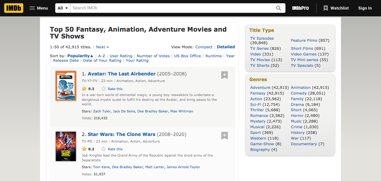Rate Avatar using the empty star
The height and width of the screenshot is (181, 381).
[104, 89]
